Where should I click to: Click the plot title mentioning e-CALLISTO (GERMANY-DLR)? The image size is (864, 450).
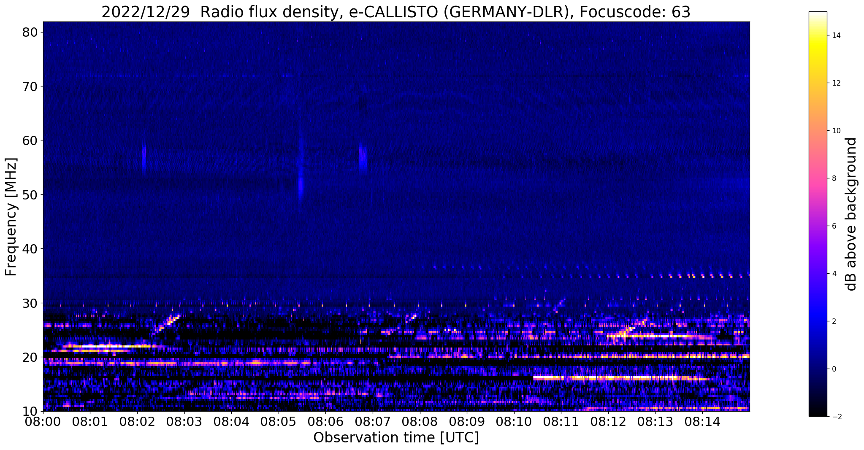pos(396,12)
